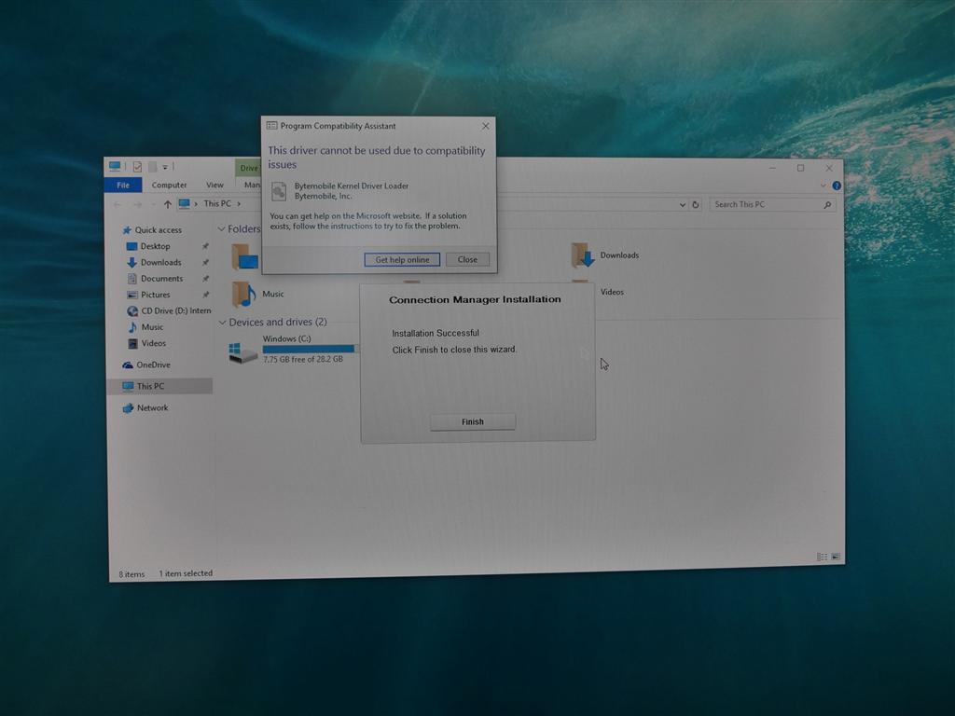The image size is (955, 716).
Task: Click the Refresh button beside address bar
Action: tap(696, 205)
